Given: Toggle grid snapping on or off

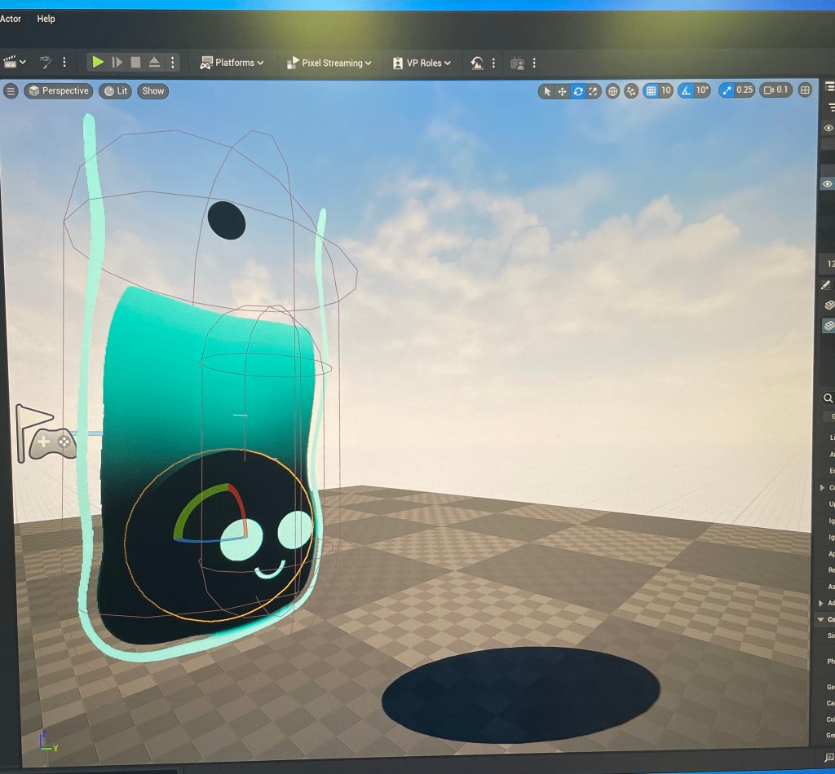Looking at the screenshot, I should pyautogui.click(x=651, y=91).
